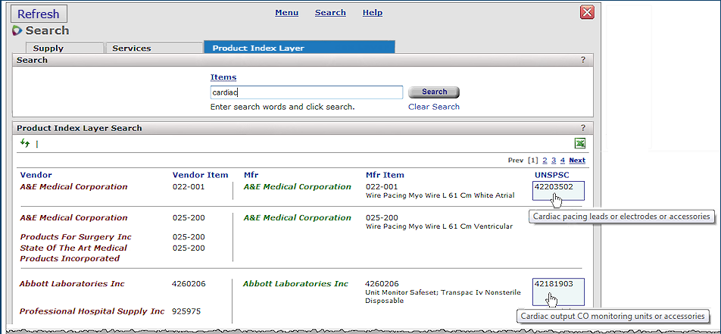Click the Clear Search link
The image size is (721, 334).
[433, 107]
